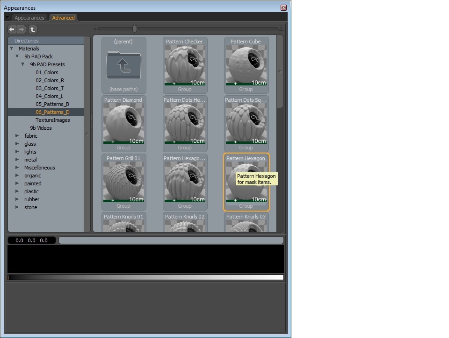Click the up-one-level folder button in toolbar

pos(33,29)
